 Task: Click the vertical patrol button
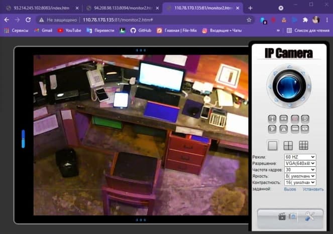pyautogui.click(x=272, y=119)
